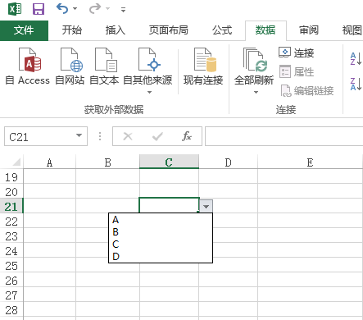The image size is (363, 320).
Task: Save the workbook with the floppy icon
Action: (x=39, y=9)
